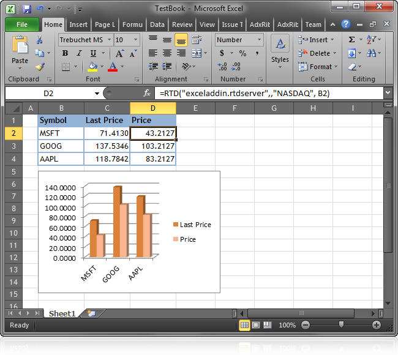Click the Borders icon in Font group
This screenshot has height=355, width=398.
tap(66, 67)
